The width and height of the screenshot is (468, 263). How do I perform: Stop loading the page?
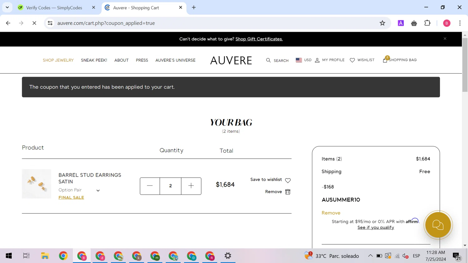point(34,23)
